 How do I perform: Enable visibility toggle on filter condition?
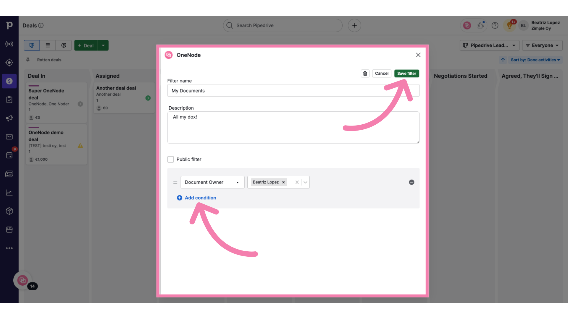pos(305,182)
